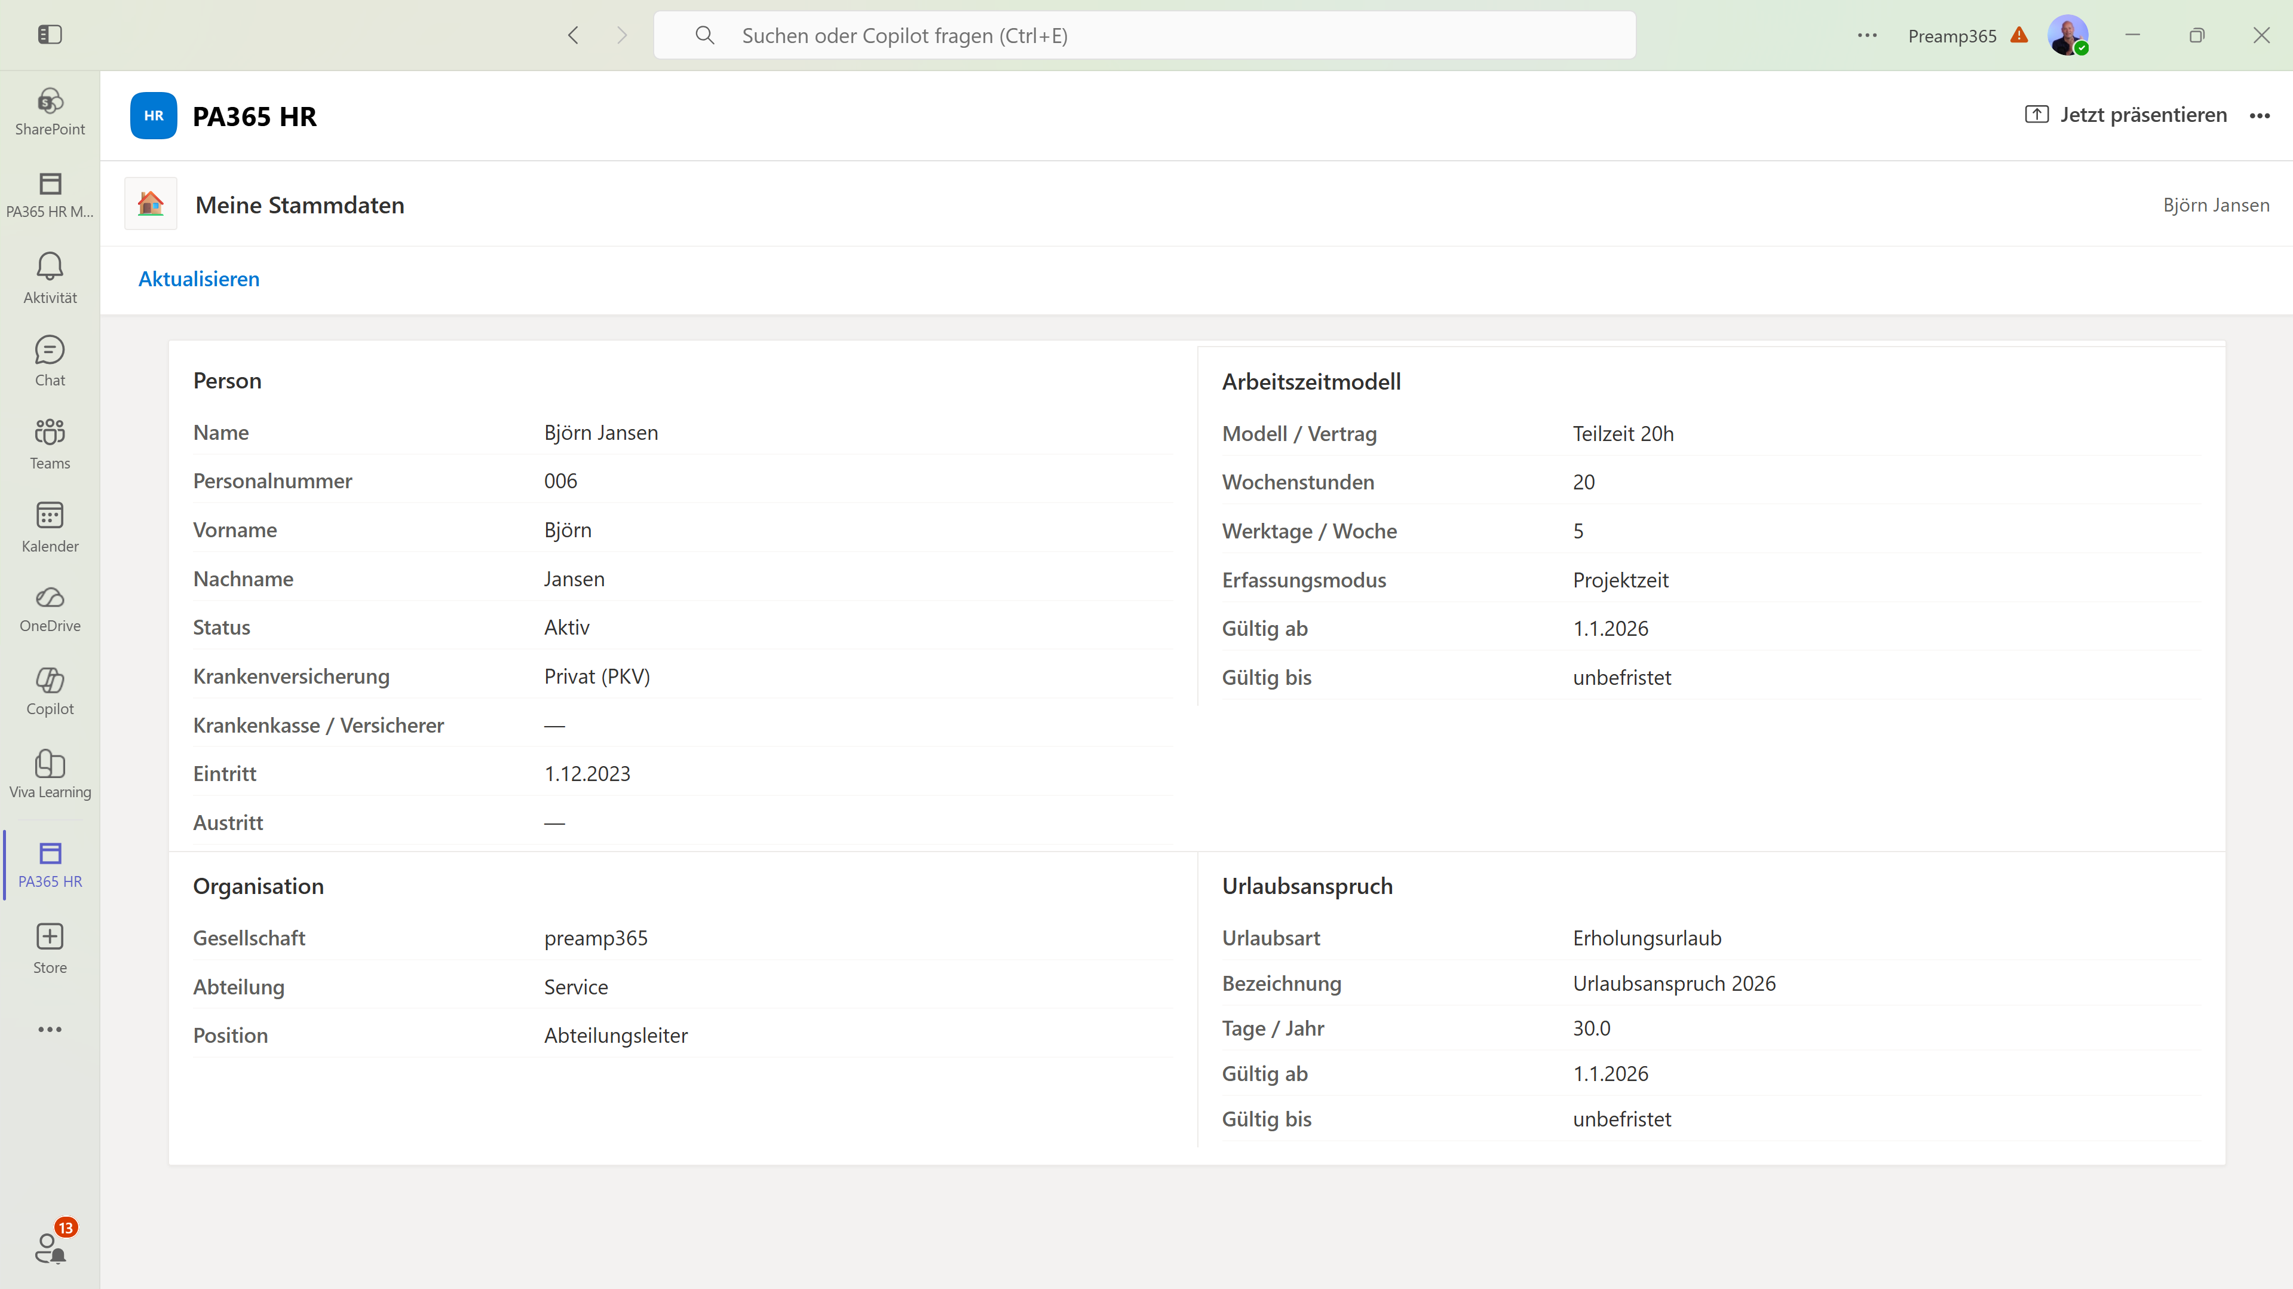Minimize the Teams window
This screenshot has width=2293, height=1289.
click(2133, 35)
